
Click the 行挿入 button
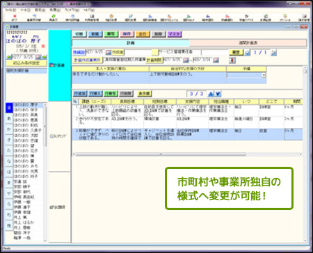pos(95,94)
